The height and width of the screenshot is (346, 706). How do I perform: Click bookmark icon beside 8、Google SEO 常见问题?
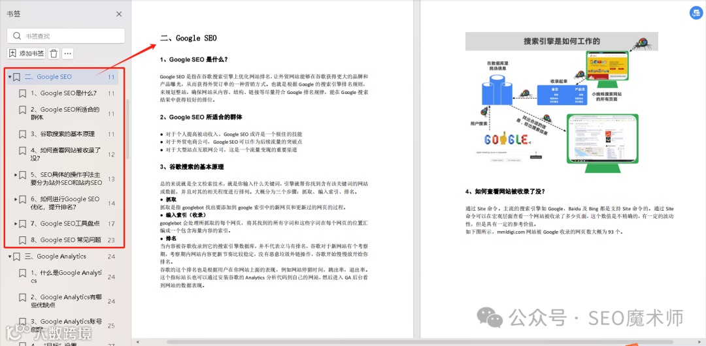click(22, 240)
